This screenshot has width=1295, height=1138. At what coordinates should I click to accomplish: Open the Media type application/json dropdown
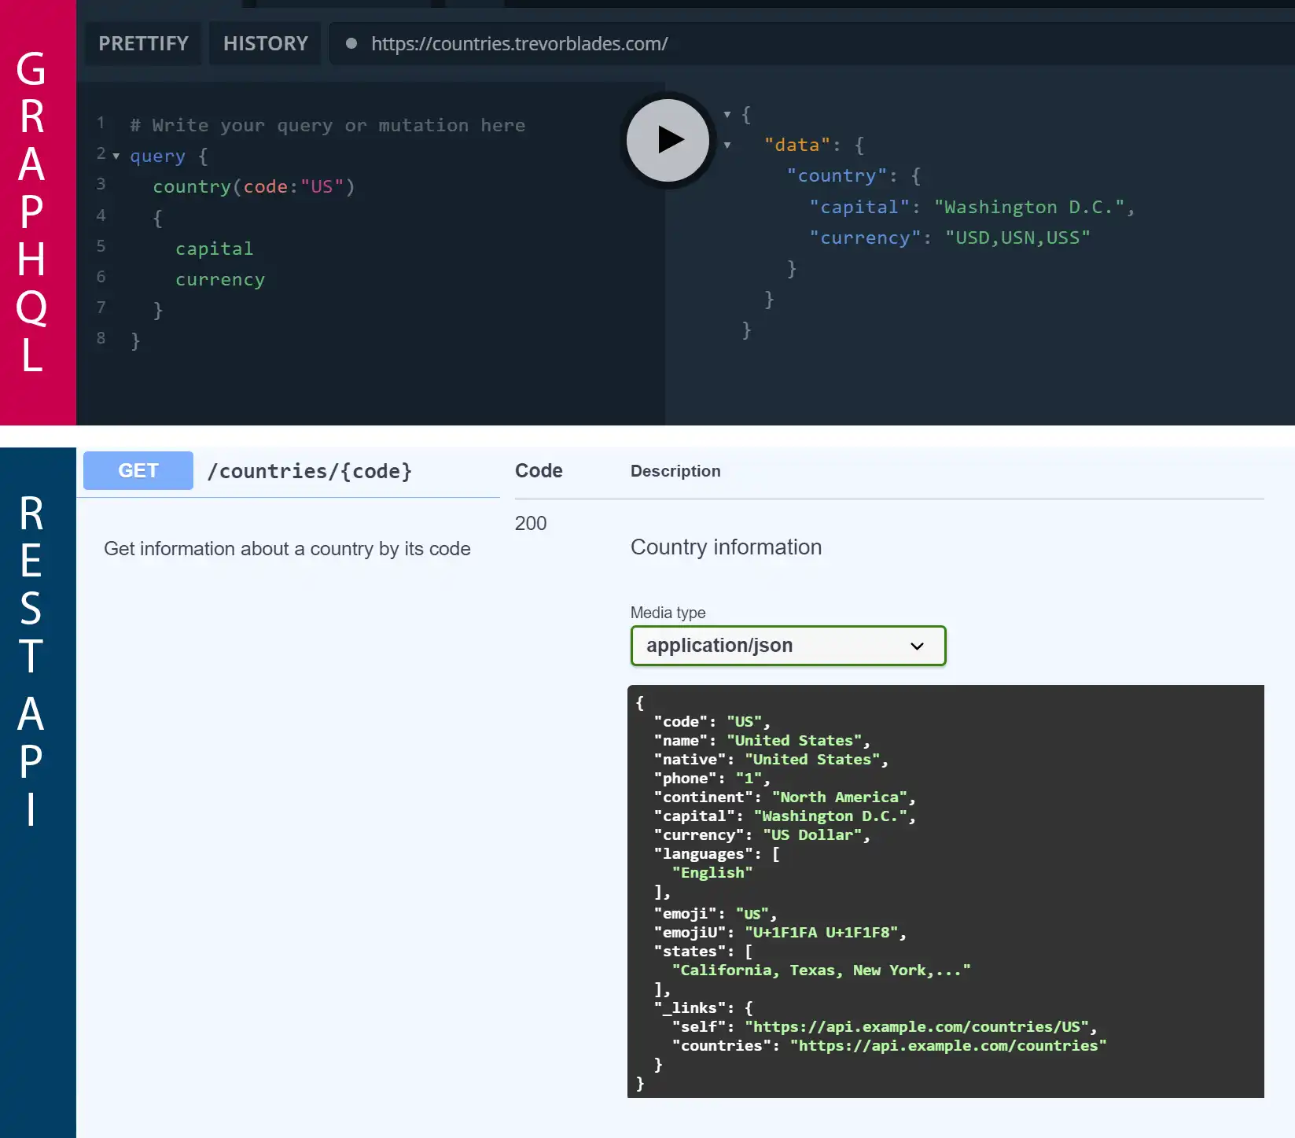pos(788,646)
